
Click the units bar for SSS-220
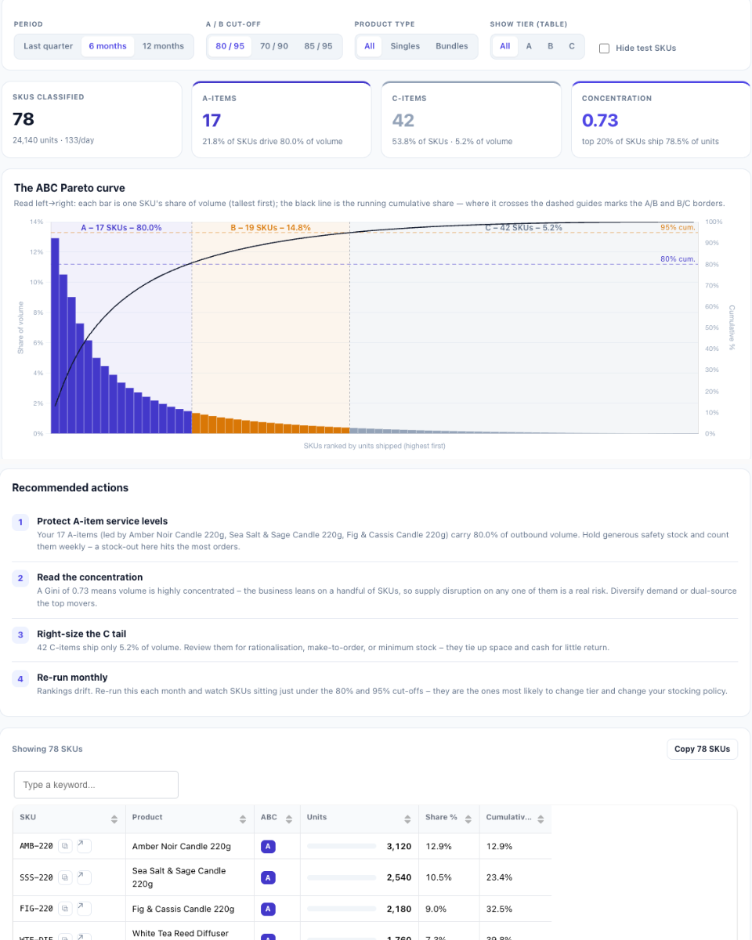point(342,877)
